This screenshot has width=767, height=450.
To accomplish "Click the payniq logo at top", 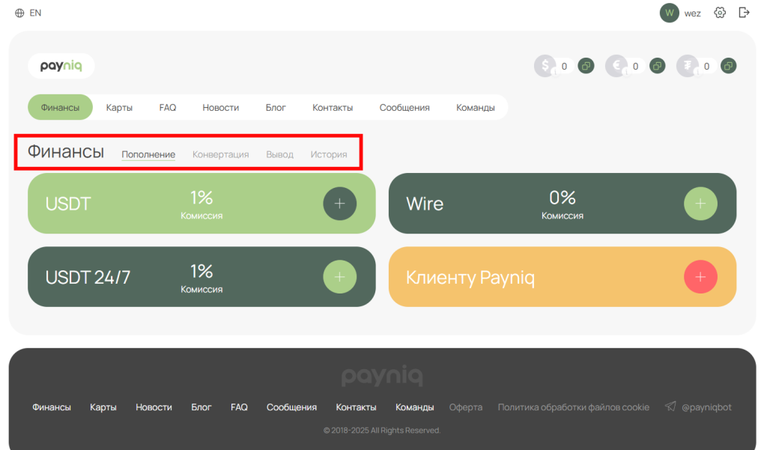I will [x=61, y=66].
